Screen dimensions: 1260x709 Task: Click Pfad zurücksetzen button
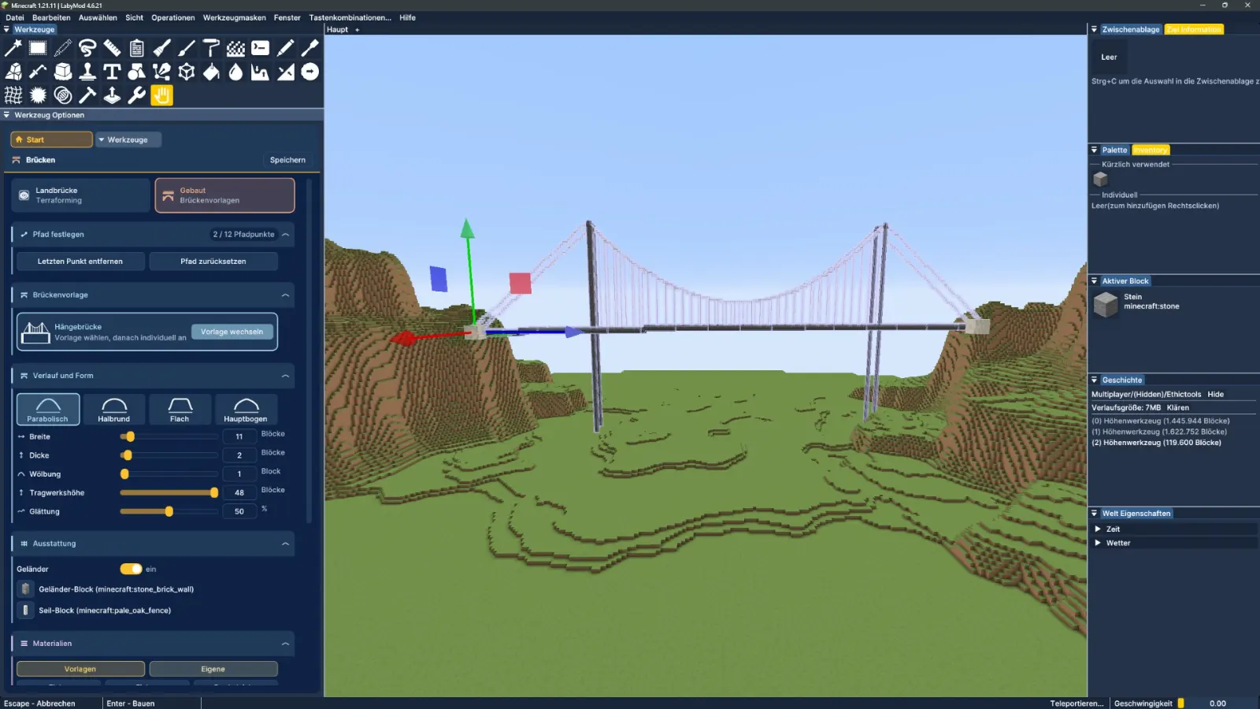pyautogui.click(x=213, y=262)
